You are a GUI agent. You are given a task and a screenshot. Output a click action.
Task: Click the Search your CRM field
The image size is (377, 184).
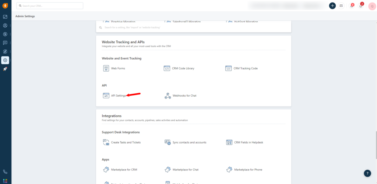click(50, 6)
